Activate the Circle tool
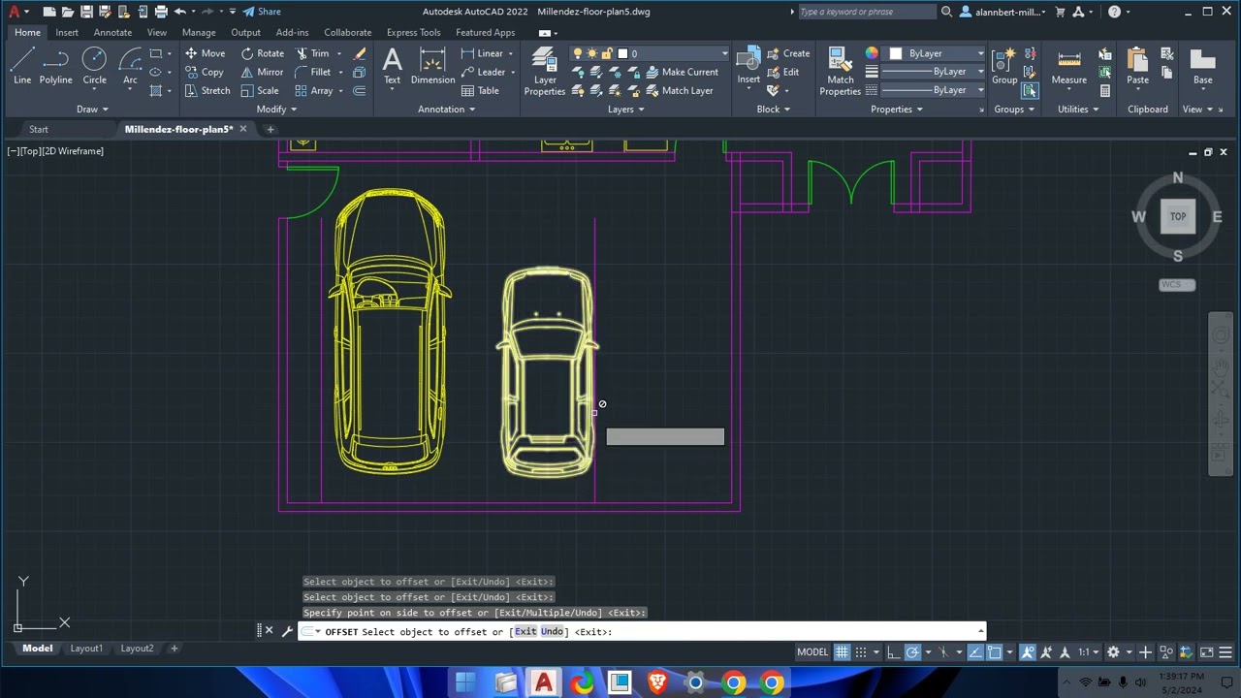This screenshot has width=1241, height=698. coord(95,68)
